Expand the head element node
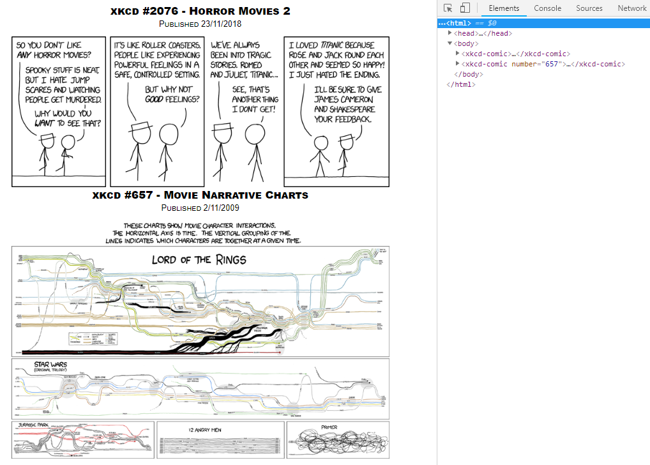 [450, 33]
